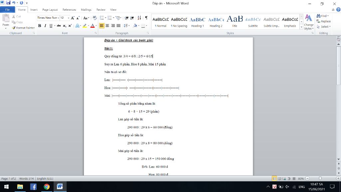Click the Sort icon
The image size is (341, 192).
point(139,18)
